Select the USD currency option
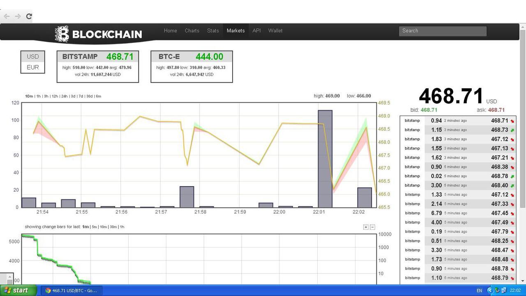Viewport: 526px width, 296px height. pyautogui.click(x=33, y=57)
